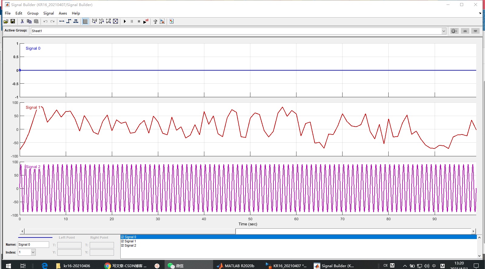485x269 pixels.
Task: Switch to the Chrome CSDN blog window
Action: [x=125, y=266]
